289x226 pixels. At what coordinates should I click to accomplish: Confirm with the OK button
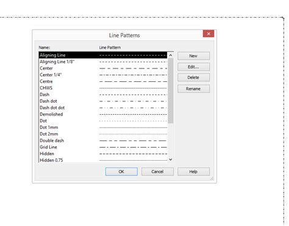121,172
